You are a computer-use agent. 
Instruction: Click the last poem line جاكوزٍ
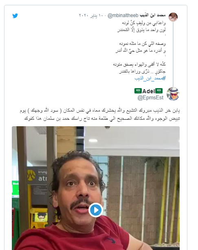click(x=142, y=71)
